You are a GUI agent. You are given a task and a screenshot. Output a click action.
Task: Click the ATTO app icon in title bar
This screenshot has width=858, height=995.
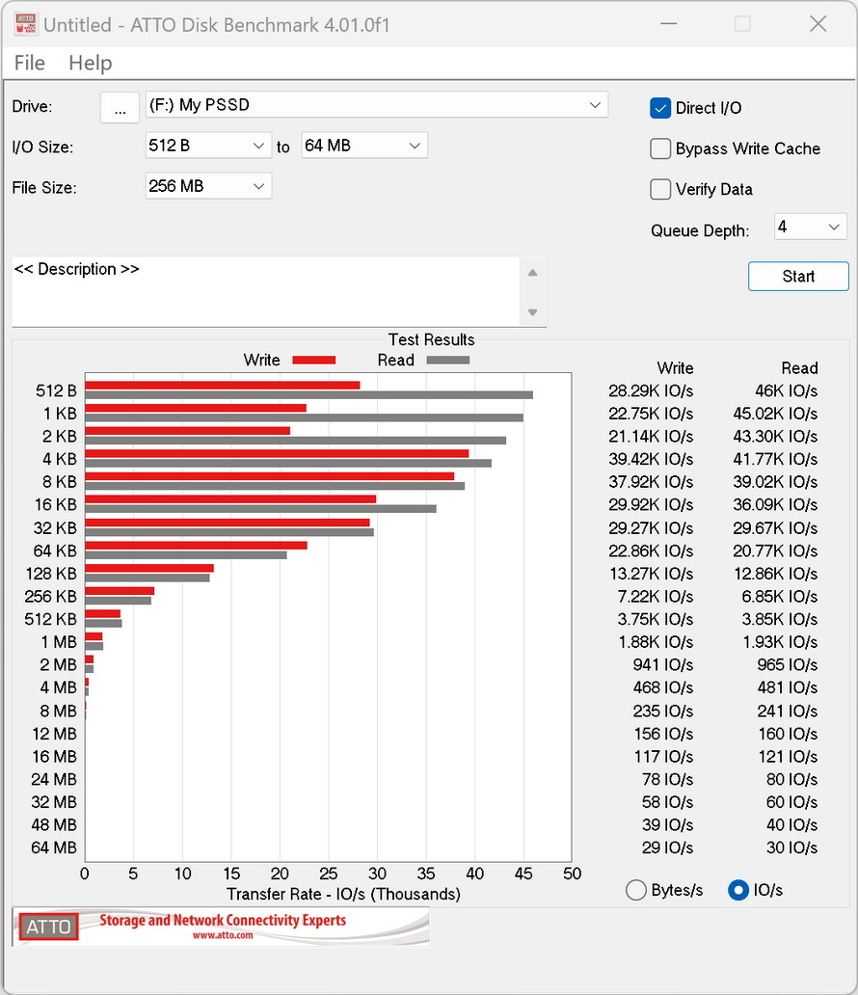point(25,25)
